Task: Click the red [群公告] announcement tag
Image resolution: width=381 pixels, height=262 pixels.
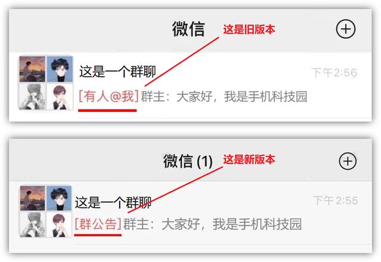Action: coord(98,224)
